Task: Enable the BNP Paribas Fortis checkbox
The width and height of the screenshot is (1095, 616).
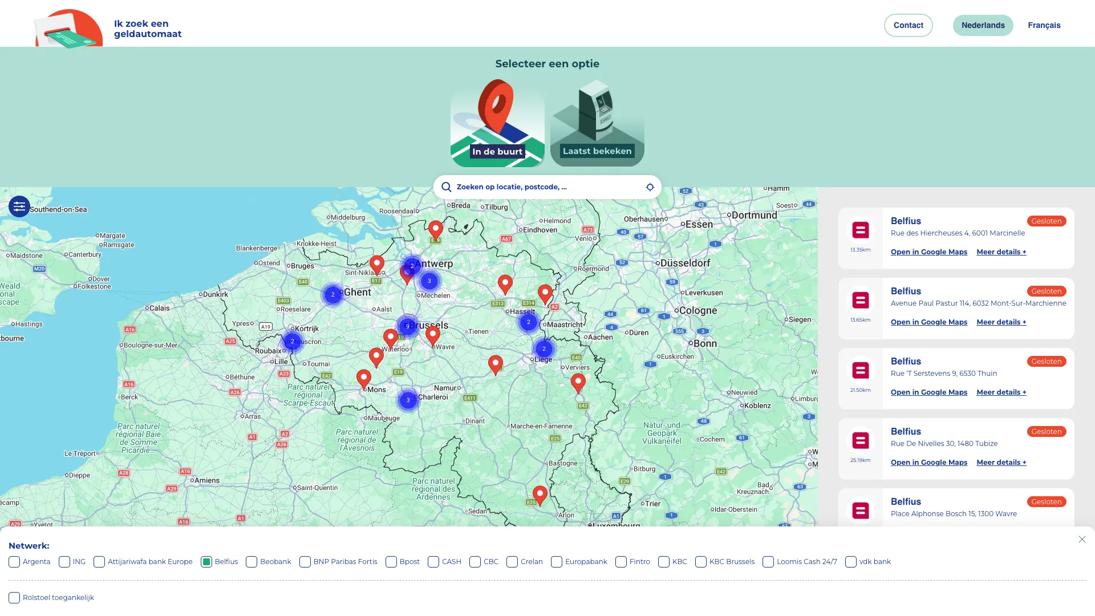Action: (305, 562)
